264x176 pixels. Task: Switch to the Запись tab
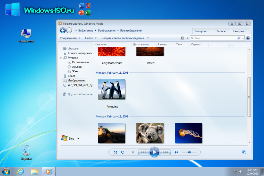coord(221,31)
